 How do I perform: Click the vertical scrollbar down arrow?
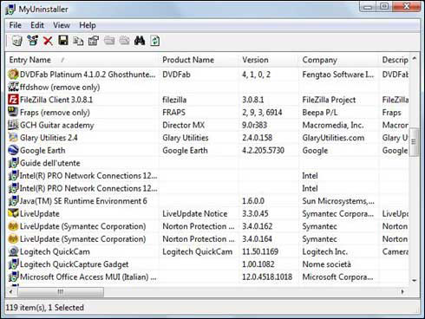pos(415,280)
